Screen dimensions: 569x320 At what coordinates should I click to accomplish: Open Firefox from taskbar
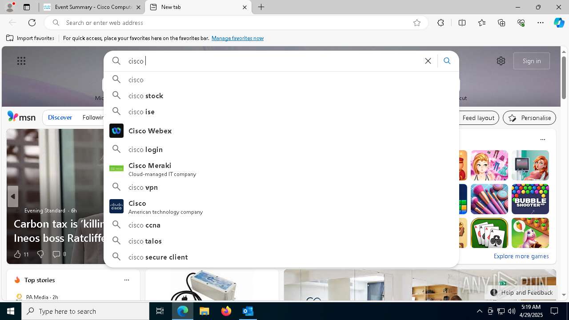coord(226,311)
